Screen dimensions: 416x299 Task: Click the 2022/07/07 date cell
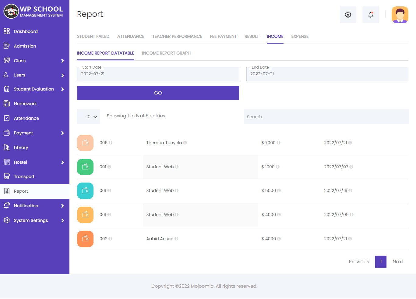click(336, 167)
